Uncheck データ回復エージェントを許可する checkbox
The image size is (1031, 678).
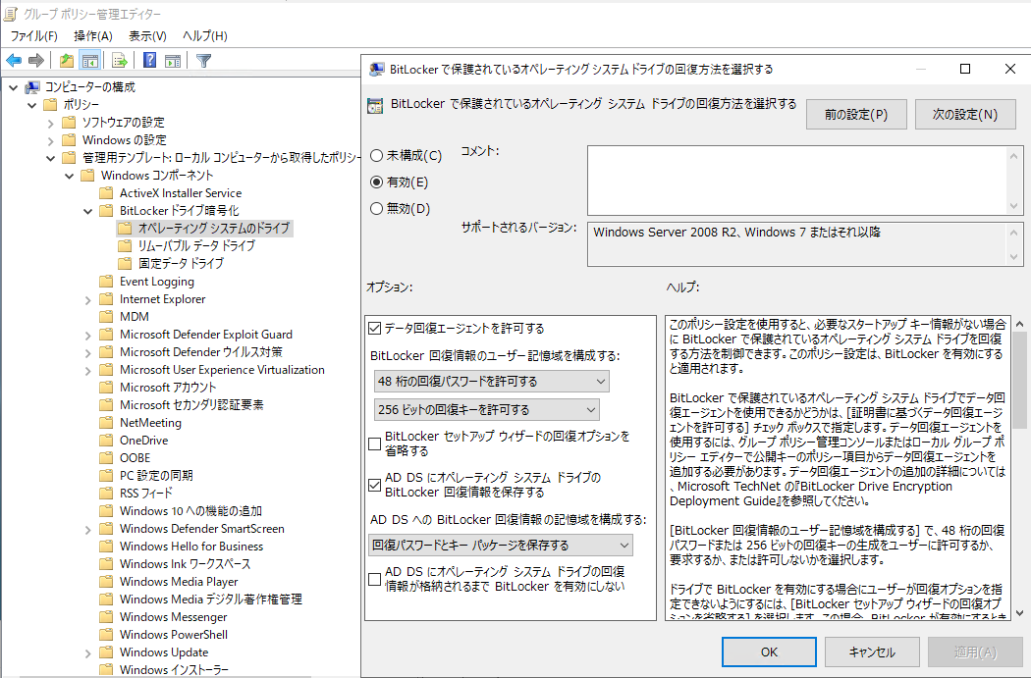pos(375,328)
